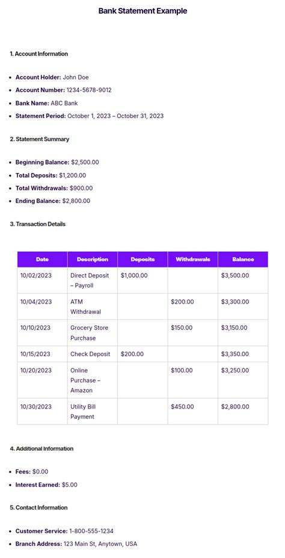Click the branch address 123 Main St
This screenshot has width=285, height=558.
pyautogui.click(x=100, y=544)
